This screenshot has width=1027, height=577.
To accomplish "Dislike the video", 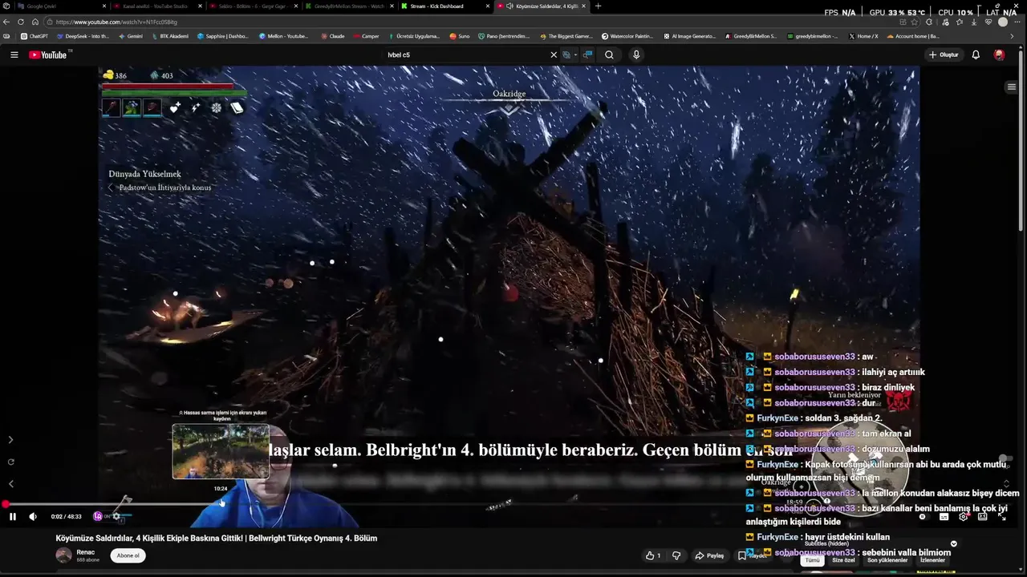I will tap(676, 555).
